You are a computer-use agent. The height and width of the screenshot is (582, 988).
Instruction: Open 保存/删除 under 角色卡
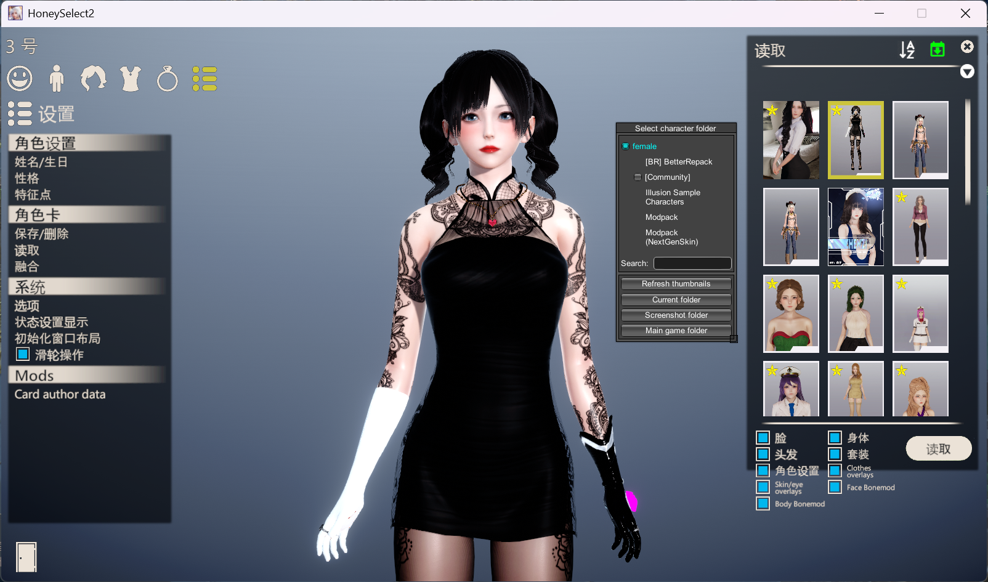(x=42, y=234)
